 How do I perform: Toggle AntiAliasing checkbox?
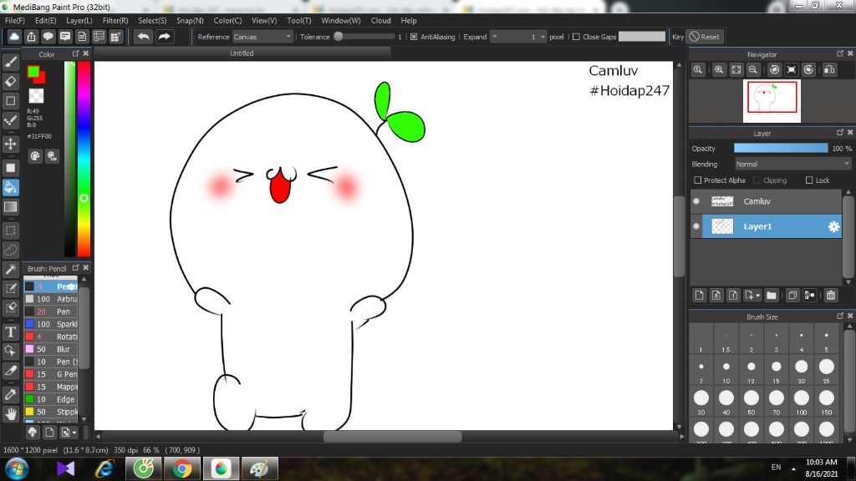414,37
